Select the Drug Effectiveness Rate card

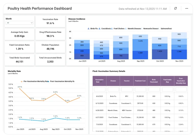click(x=50, y=34)
